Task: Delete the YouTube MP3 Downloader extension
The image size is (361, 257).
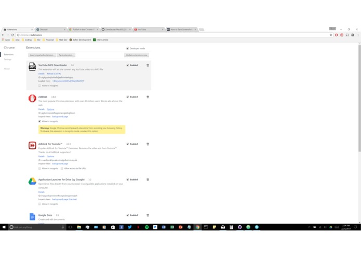Action: click(x=148, y=65)
